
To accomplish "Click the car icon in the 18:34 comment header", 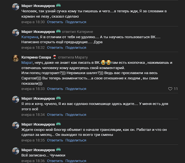I will pyautogui.click(x=58, y=98).
